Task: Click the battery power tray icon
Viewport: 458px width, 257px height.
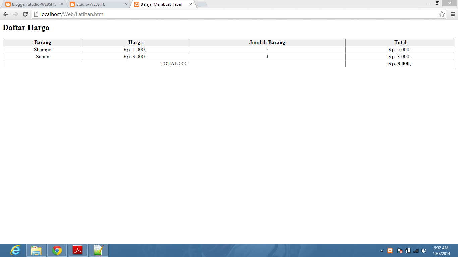Action: click(x=408, y=250)
